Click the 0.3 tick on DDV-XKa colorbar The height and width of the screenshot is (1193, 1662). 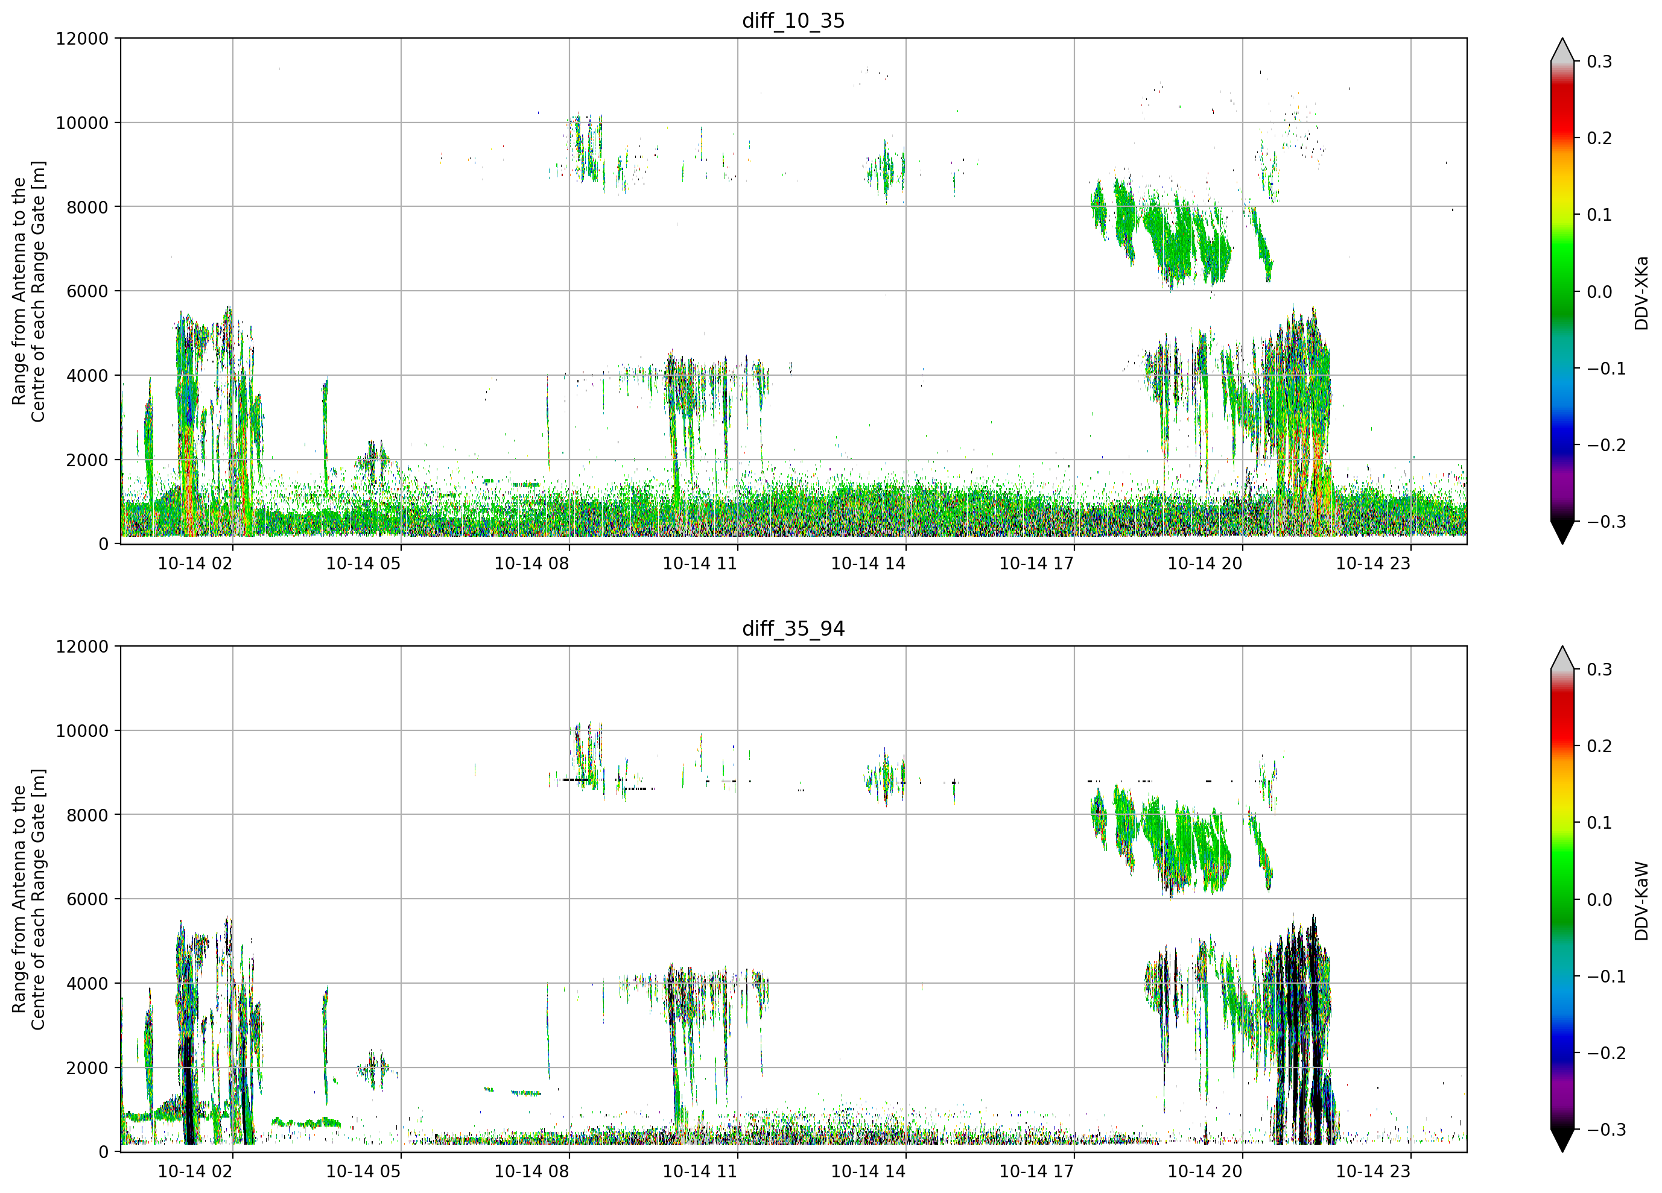[x=1600, y=62]
